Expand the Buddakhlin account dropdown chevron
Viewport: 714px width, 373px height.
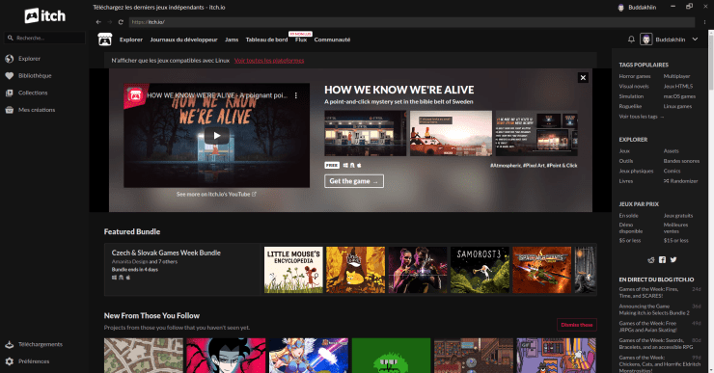click(x=695, y=40)
